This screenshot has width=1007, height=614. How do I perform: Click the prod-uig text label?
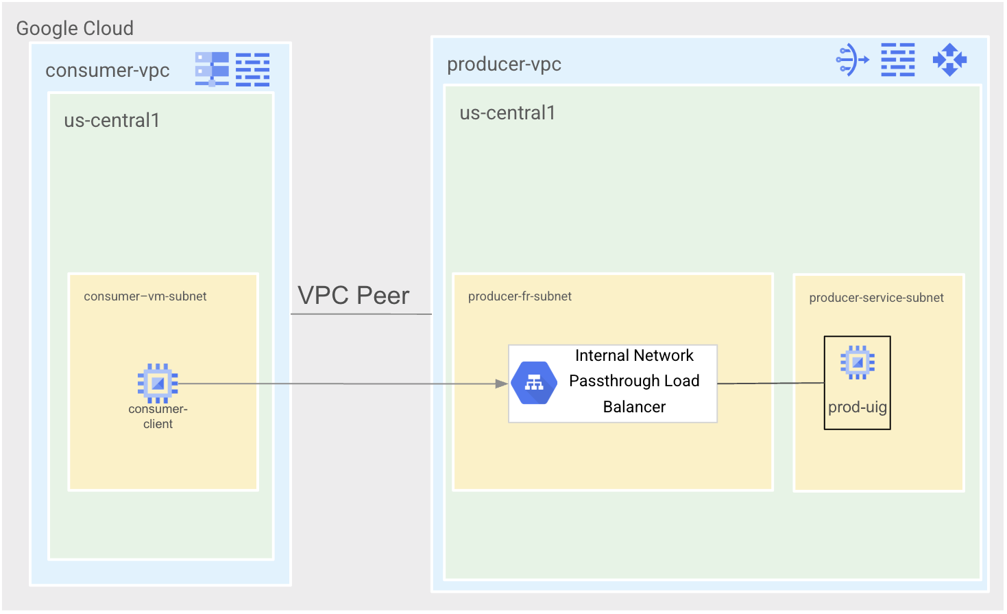coord(857,408)
